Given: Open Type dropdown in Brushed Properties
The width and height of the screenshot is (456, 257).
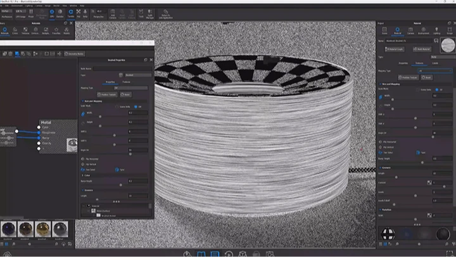Looking at the screenshot, I should pyautogui.click(x=139, y=75).
